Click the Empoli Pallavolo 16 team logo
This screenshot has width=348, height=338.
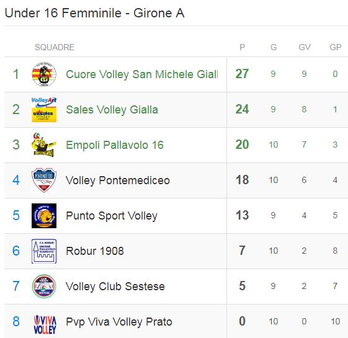[x=44, y=145]
